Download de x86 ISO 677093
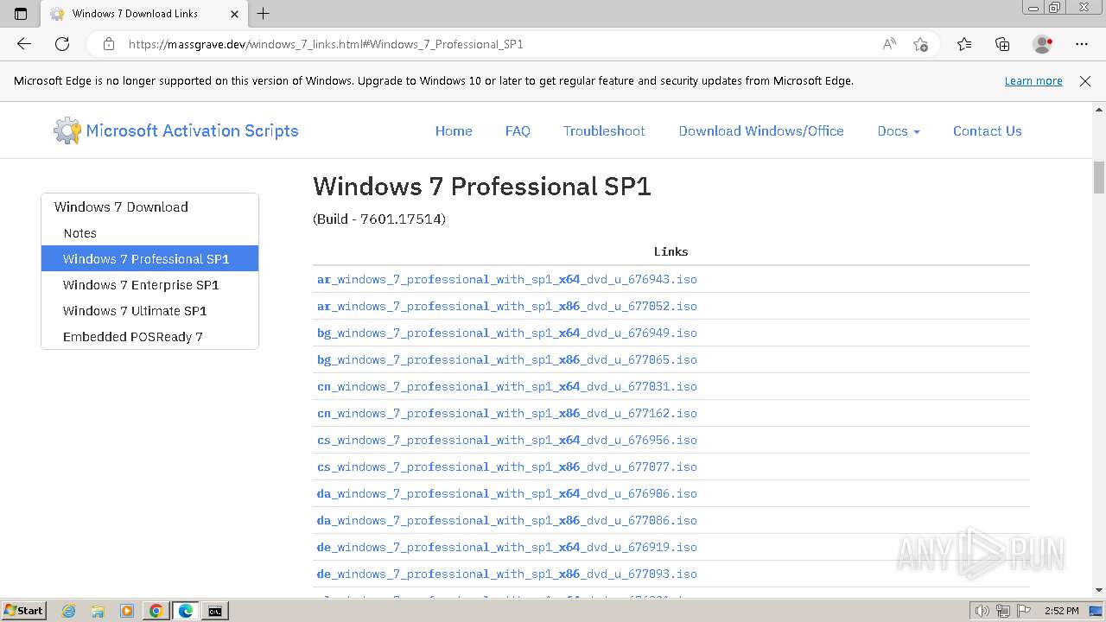Screen dimensions: 1106x622 pyautogui.click(x=507, y=574)
